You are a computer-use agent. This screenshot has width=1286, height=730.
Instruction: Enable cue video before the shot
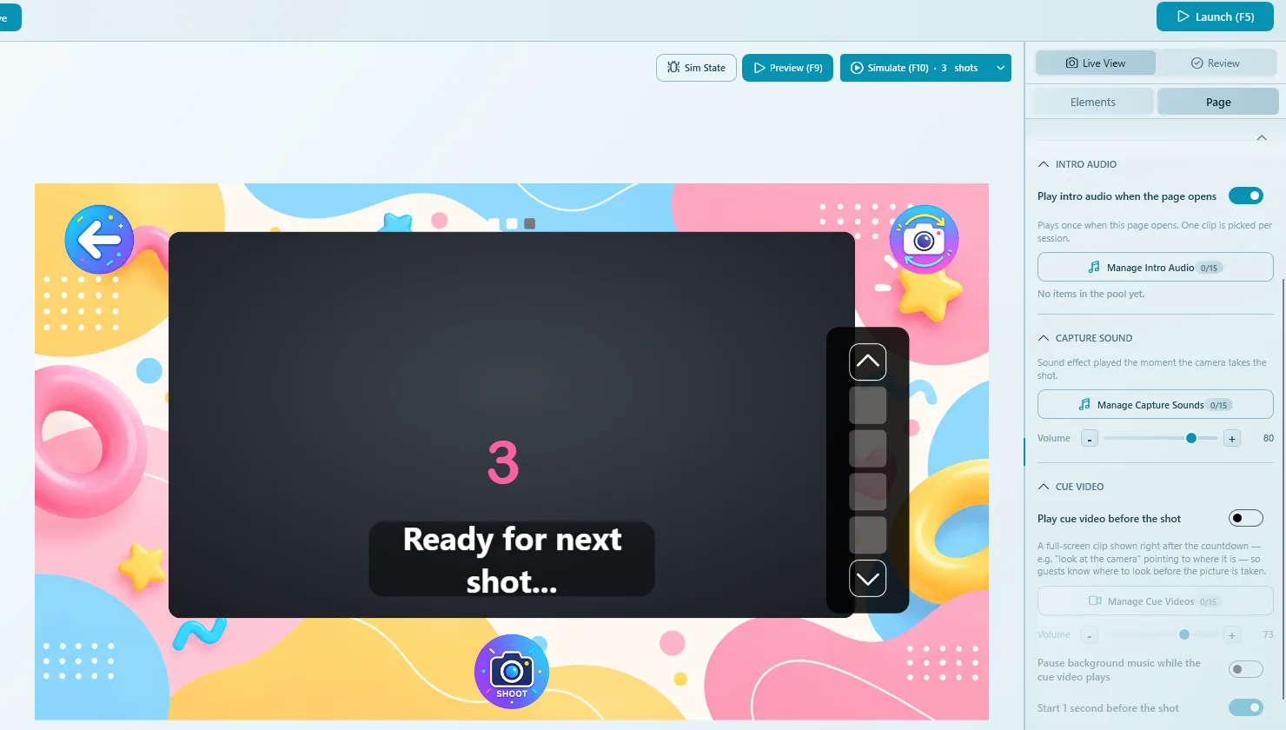[x=1246, y=518]
